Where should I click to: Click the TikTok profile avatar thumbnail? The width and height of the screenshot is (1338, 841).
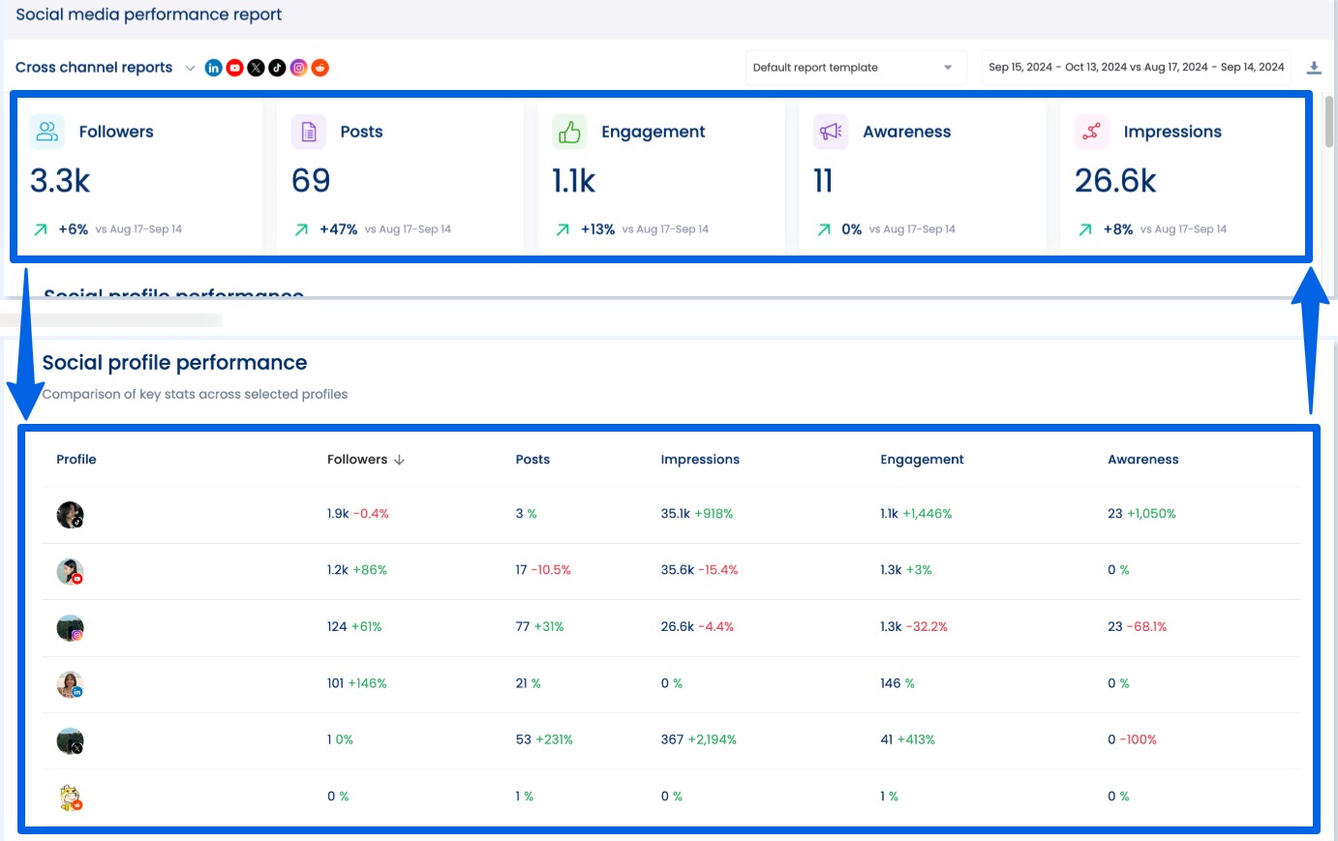tap(69, 514)
